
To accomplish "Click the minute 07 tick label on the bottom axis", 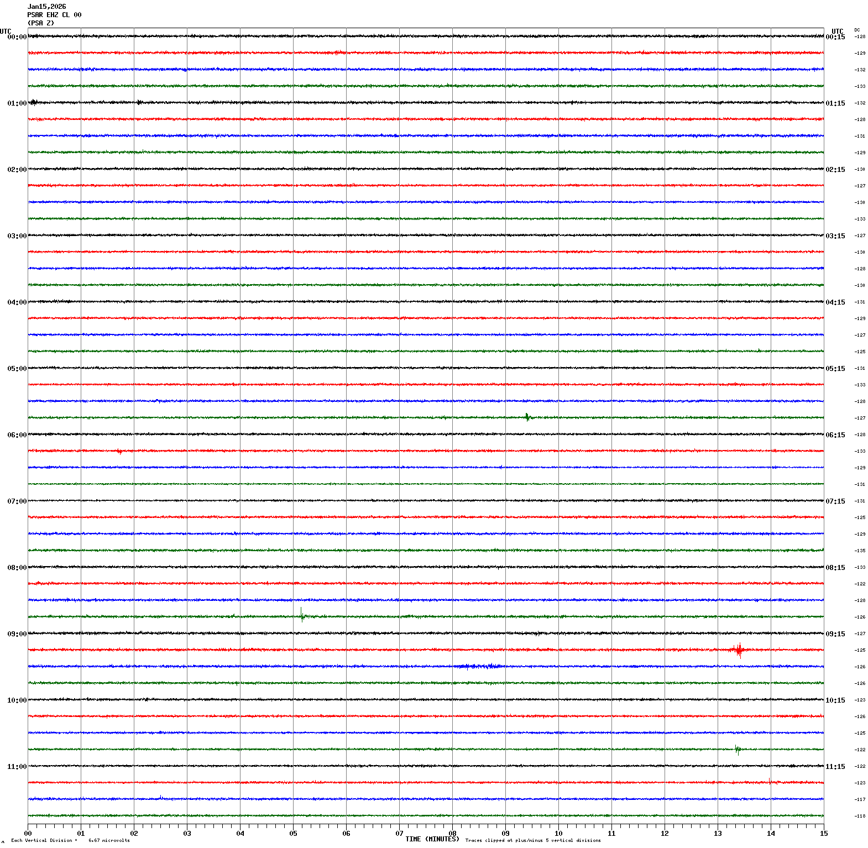I will point(399,834).
